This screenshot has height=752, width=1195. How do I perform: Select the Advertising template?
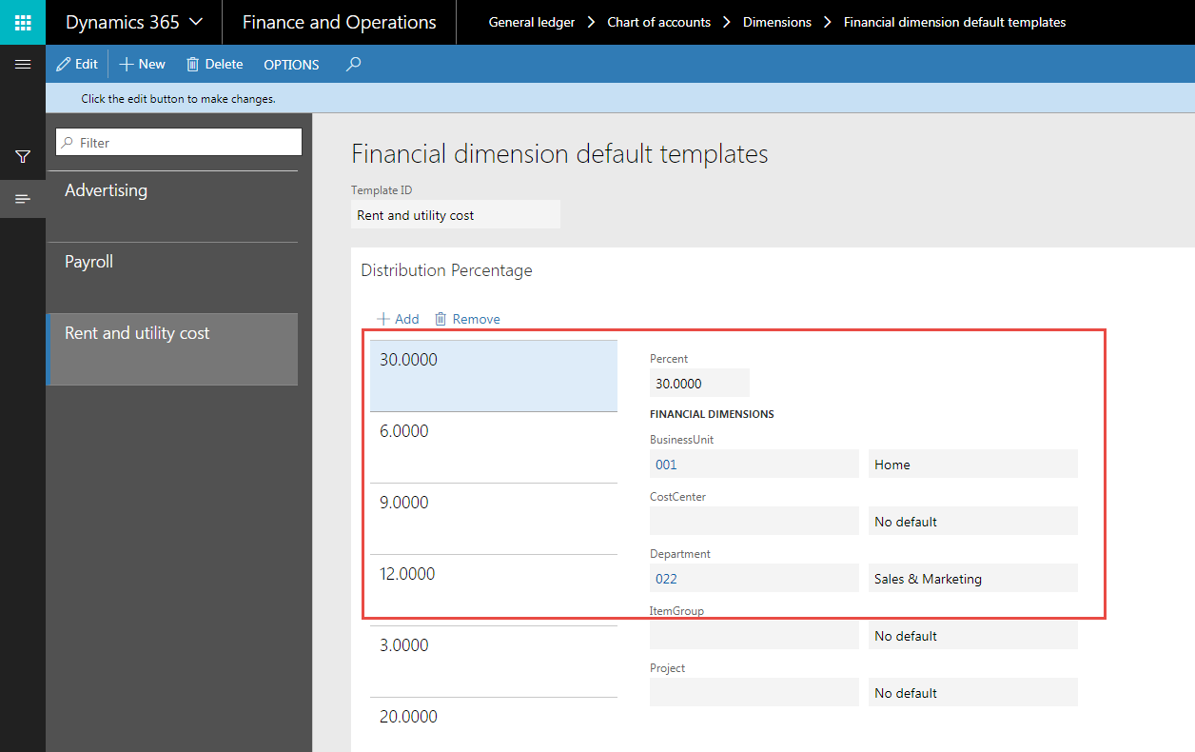tap(172, 206)
